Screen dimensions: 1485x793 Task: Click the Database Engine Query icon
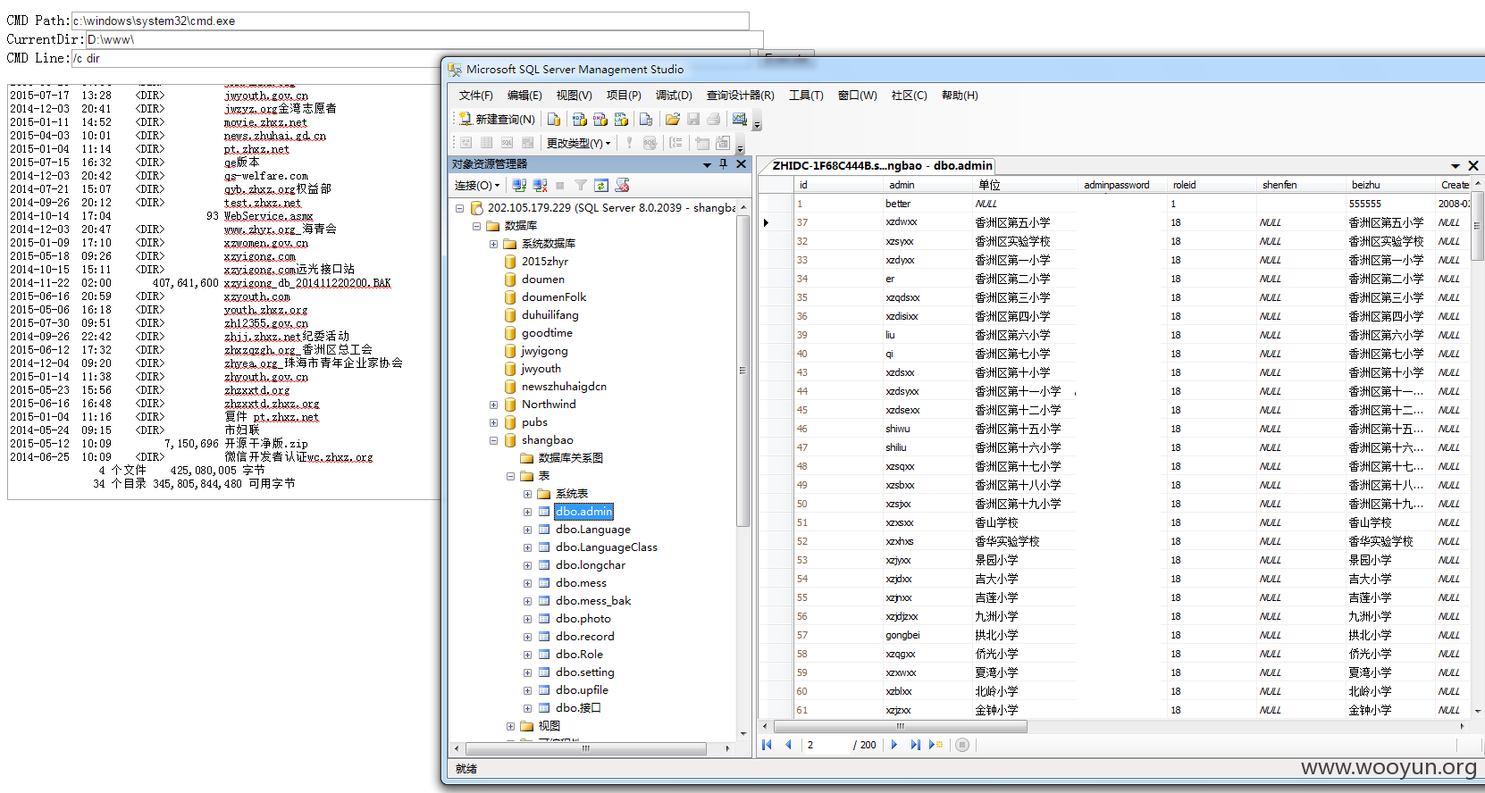click(x=554, y=119)
